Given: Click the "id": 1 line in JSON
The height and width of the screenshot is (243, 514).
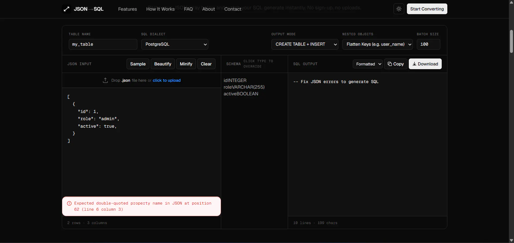Looking at the screenshot, I should pyautogui.click(x=88, y=112).
